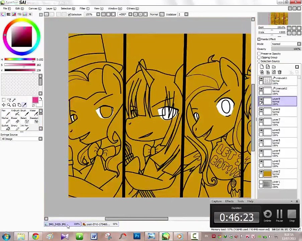Viewport: 302px width, 241px height.
Task: Adjust the layer Opacity slider
Action: pos(286,49)
